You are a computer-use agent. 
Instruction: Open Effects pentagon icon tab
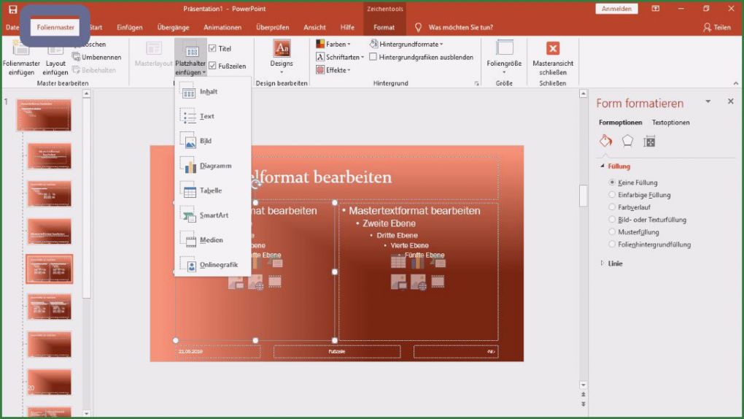[628, 141]
